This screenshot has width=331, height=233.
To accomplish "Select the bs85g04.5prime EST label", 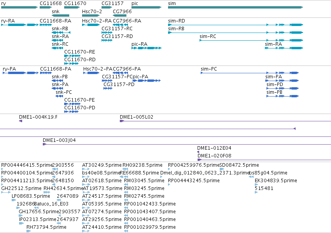I will 268,173.
